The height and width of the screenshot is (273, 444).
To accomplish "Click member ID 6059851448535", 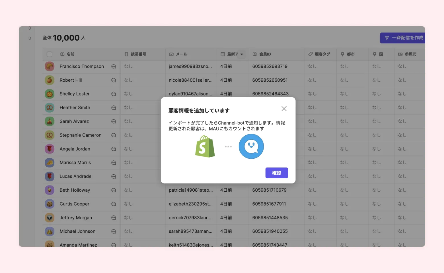I will tap(270, 218).
